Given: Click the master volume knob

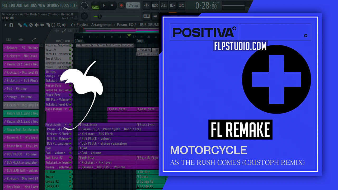Looking at the screenshot, I should tap(84, 5).
